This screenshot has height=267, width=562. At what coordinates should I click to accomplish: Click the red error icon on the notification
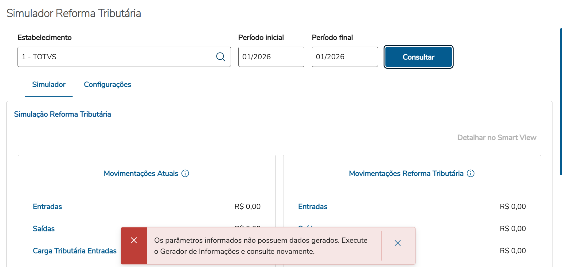pyautogui.click(x=134, y=240)
